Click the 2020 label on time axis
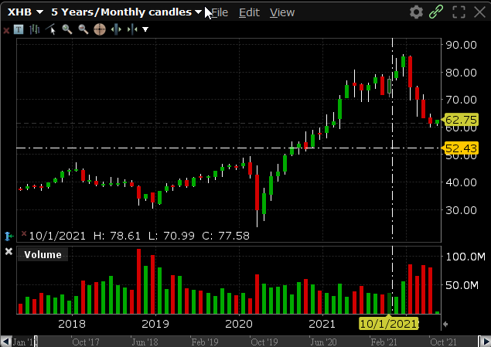 click(x=239, y=324)
